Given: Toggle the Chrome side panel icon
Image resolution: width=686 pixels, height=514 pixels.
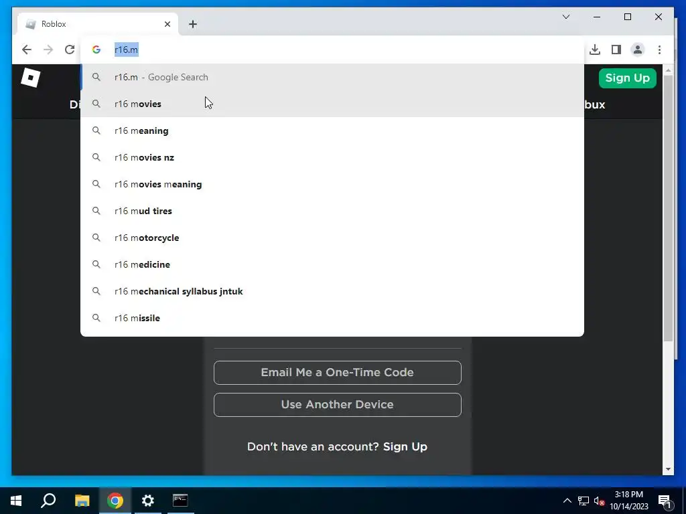Looking at the screenshot, I should [616, 50].
